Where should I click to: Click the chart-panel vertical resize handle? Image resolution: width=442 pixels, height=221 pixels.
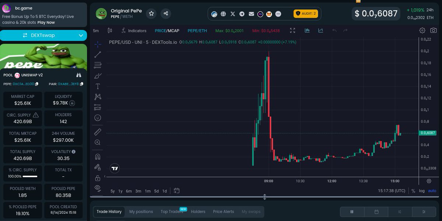click(264, 197)
